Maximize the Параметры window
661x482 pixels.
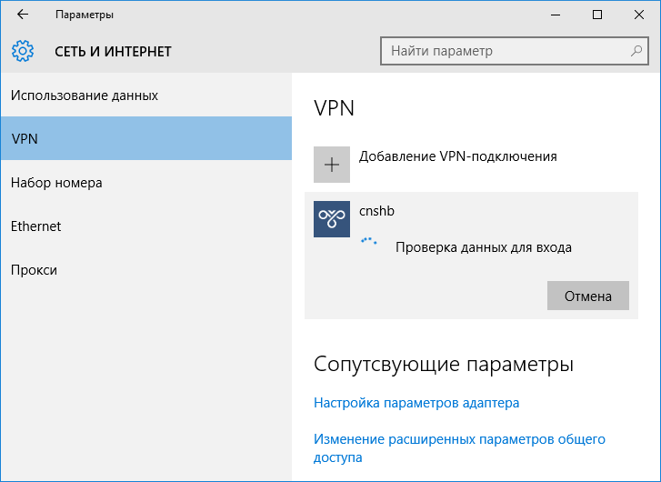pos(597,15)
